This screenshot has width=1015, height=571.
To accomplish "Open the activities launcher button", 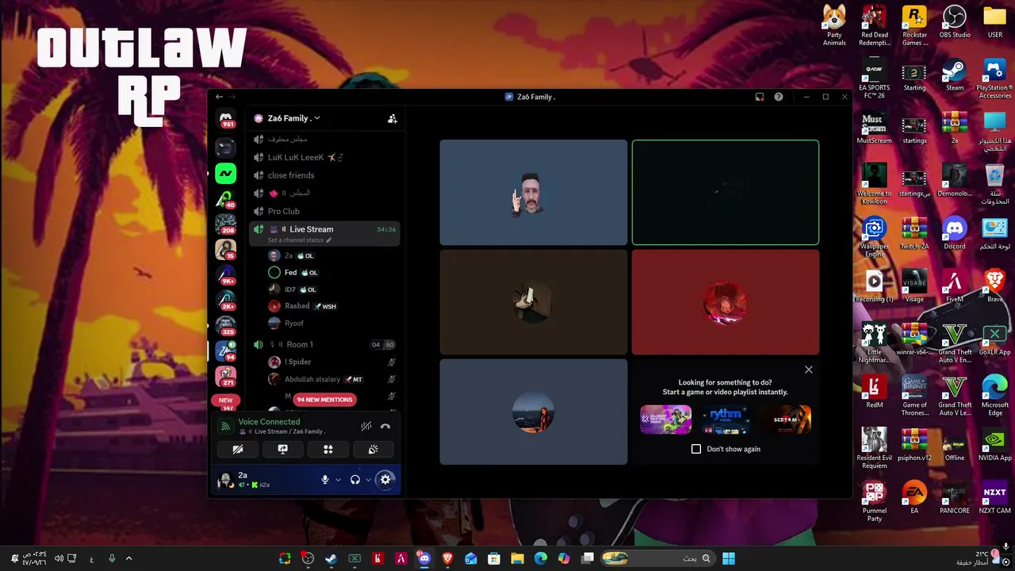I will click(x=328, y=450).
